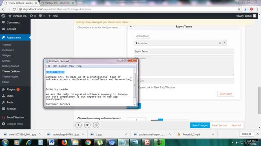Open Chrome from the taskbar
261x146 pixels.
pyautogui.click(x=88, y=142)
